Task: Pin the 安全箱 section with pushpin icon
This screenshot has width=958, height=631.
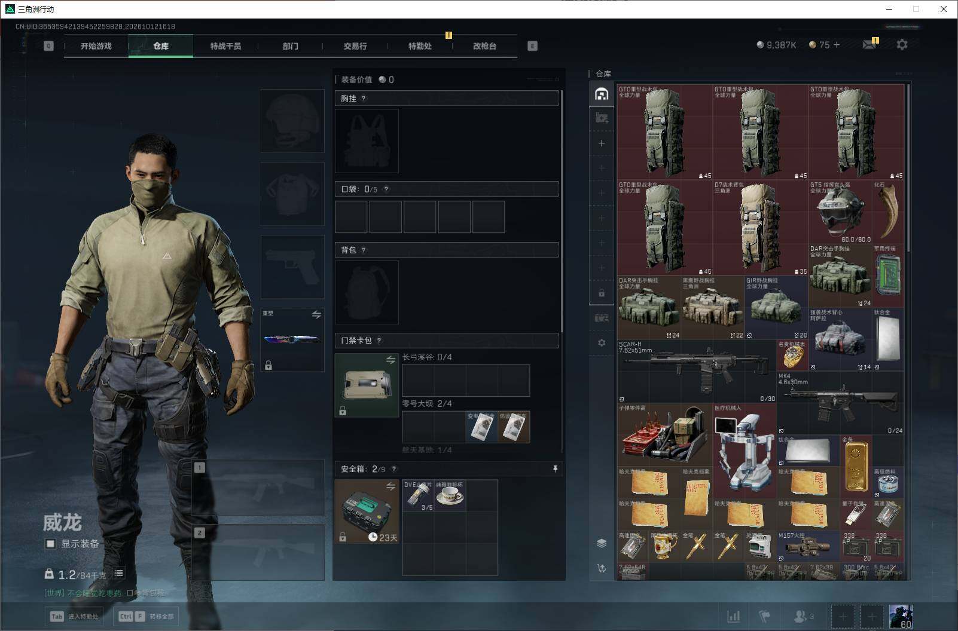Action: [555, 469]
